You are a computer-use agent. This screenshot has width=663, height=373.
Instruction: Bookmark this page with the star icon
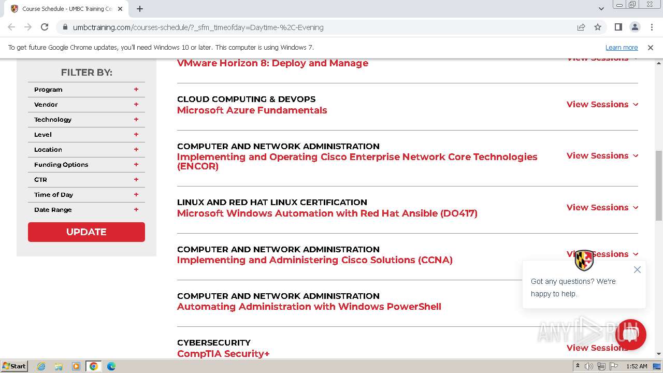pyautogui.click(x=598, y=27)
